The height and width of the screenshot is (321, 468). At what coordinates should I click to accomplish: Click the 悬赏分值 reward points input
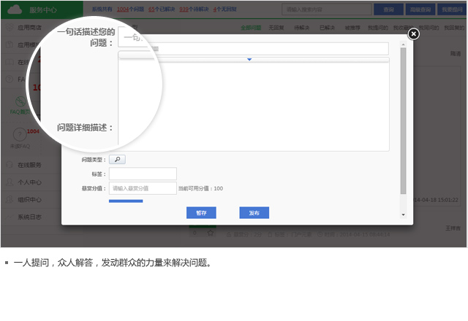coord(143,188)
